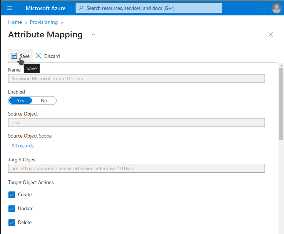This screenshot has width=284, height=234.
Task: Open more options next to Attribute Mapping title
Action: [94, 34]
